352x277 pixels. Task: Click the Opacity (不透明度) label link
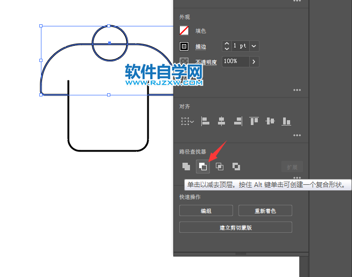coord(206,62)
